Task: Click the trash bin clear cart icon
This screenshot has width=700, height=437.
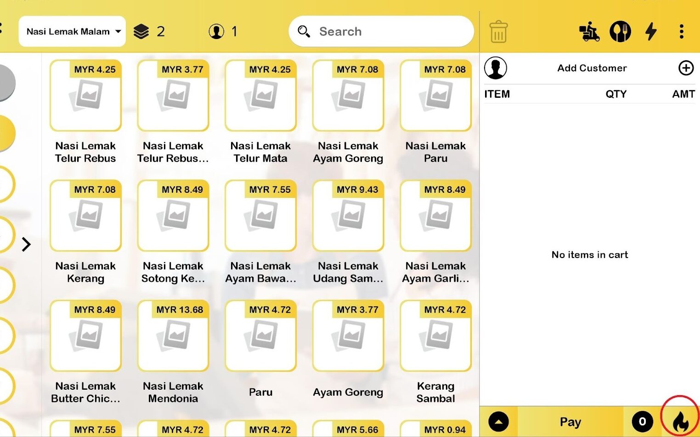Action: [498, 32]
